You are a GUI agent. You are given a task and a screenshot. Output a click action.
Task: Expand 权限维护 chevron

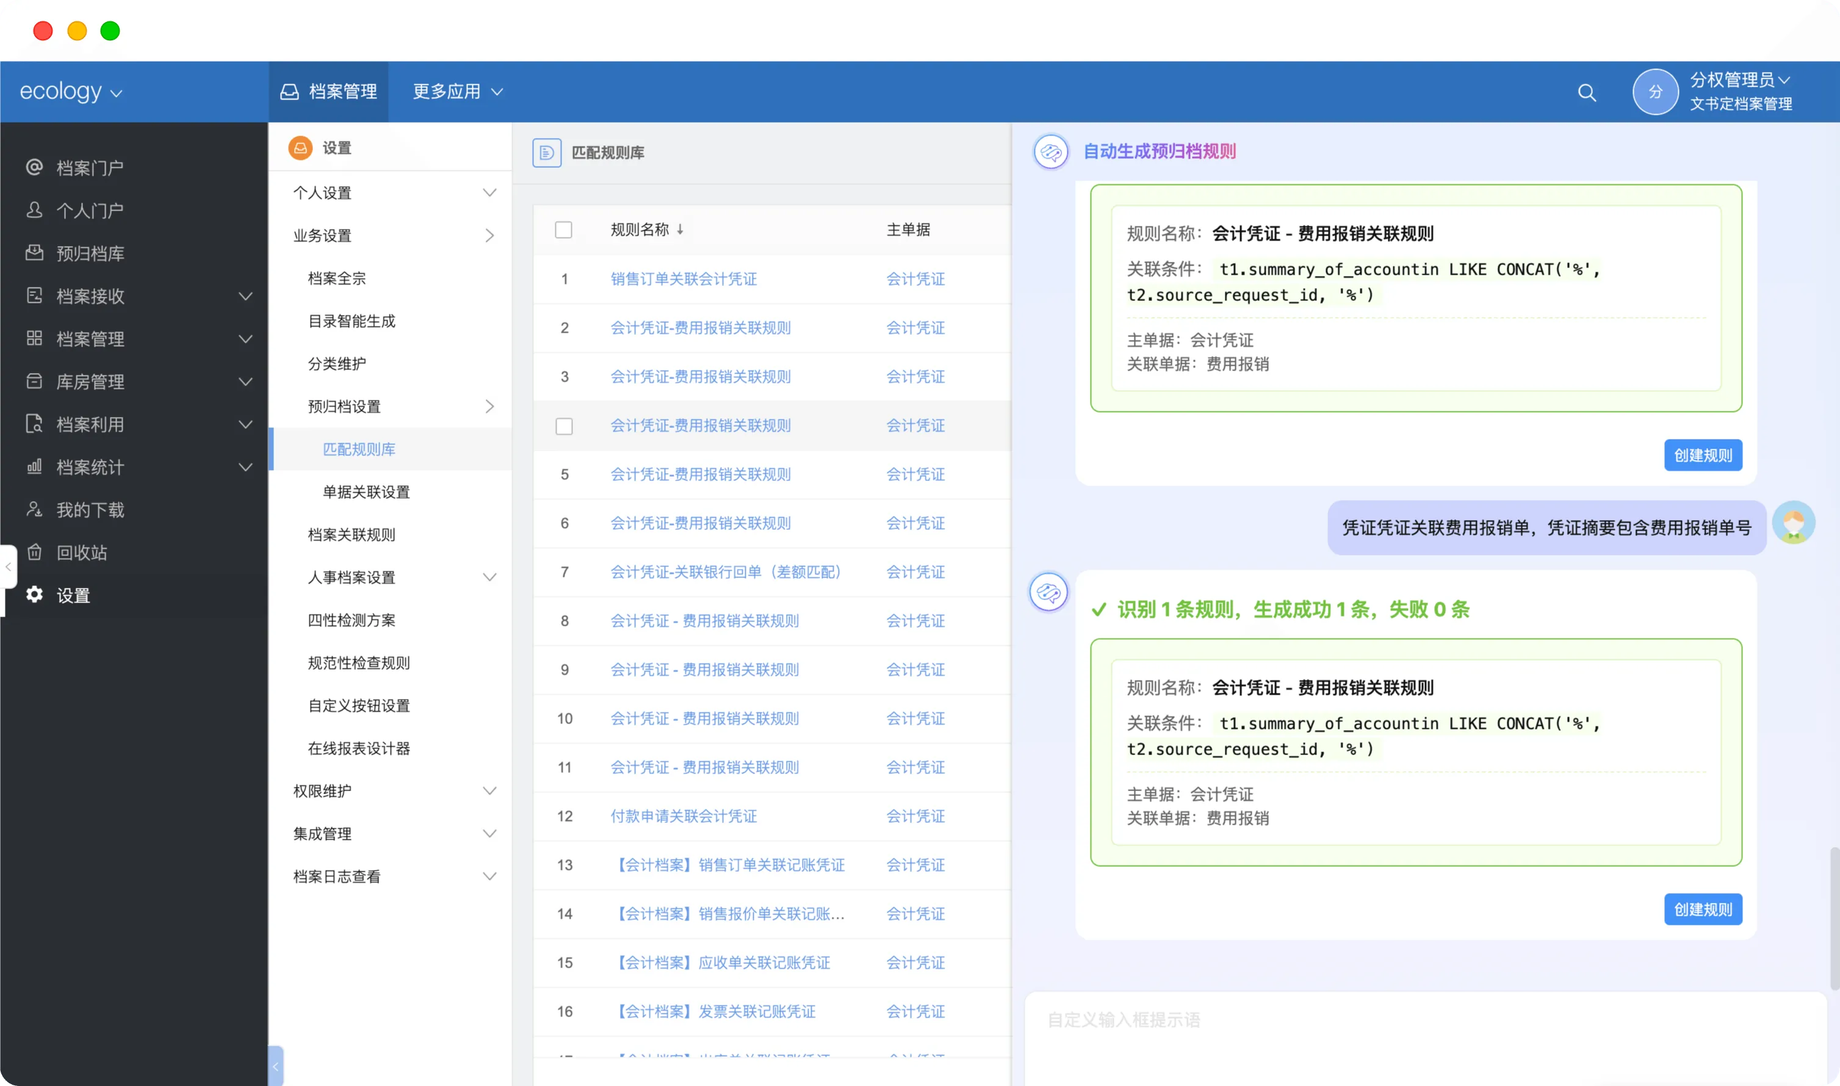tap(489, 791)
